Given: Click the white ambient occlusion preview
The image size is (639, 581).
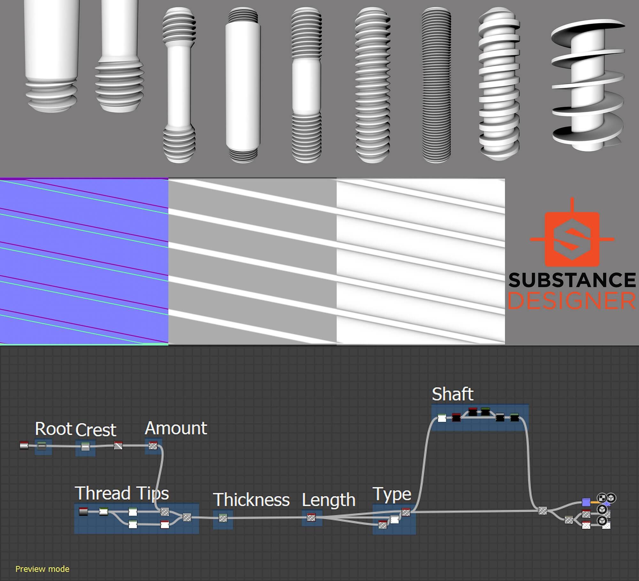Looking at the screenshot, I should pyautogui.click(x=420, y=261).
